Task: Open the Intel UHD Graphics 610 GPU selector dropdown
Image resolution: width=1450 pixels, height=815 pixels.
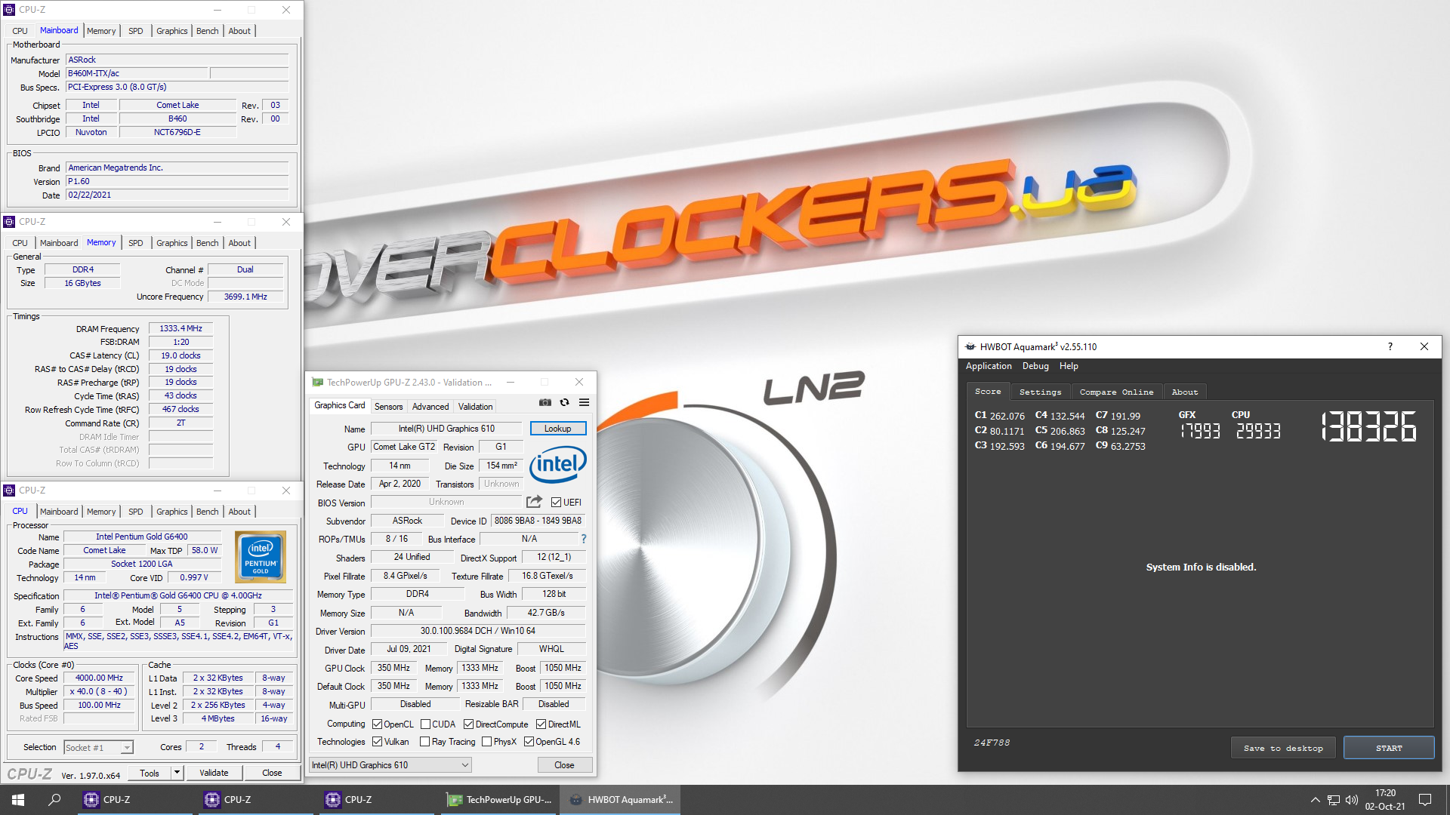Action: tap(390, 765)
